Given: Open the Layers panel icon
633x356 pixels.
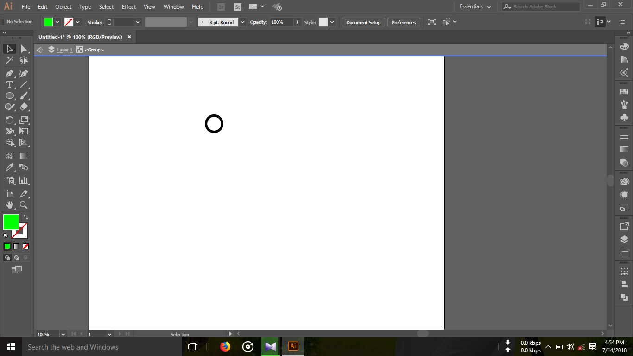Looking at the screenshot, I should 624,240.
